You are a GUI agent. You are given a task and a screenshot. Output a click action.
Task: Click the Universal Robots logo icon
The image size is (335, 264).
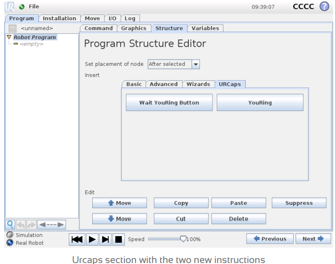click(10, 6)
